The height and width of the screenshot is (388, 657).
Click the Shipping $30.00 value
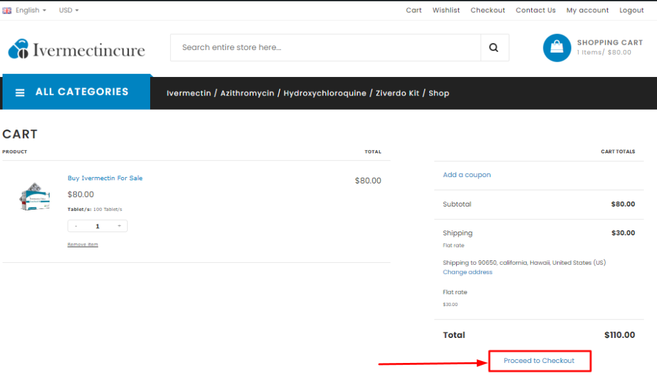622,233
